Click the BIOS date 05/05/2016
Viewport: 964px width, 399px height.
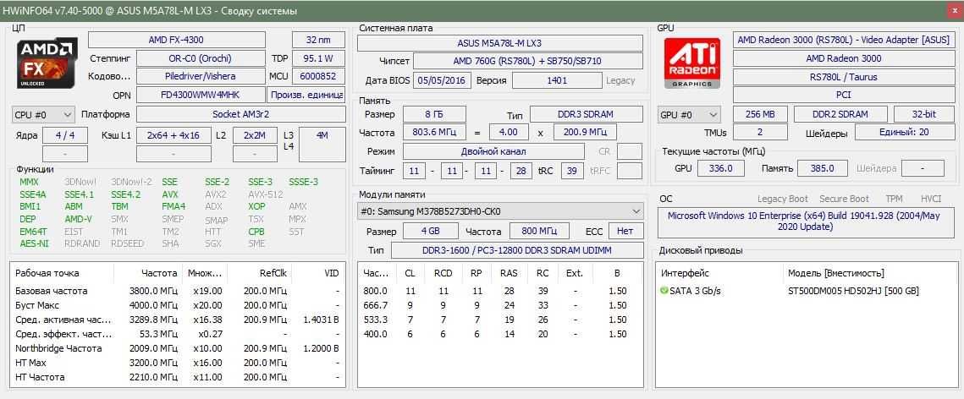pyautogui.click(x=443, y=80)
